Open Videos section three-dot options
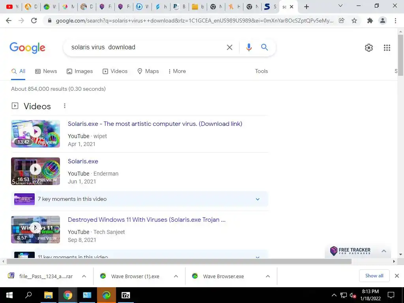Image resolution: width=404 pixels, height=303 pixels. (x=64, y=106)
